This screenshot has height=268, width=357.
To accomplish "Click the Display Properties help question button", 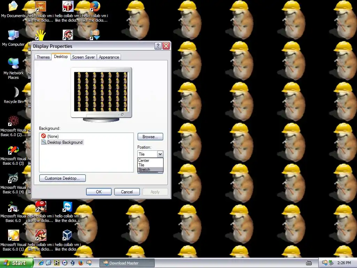I will tap(158, 46).
